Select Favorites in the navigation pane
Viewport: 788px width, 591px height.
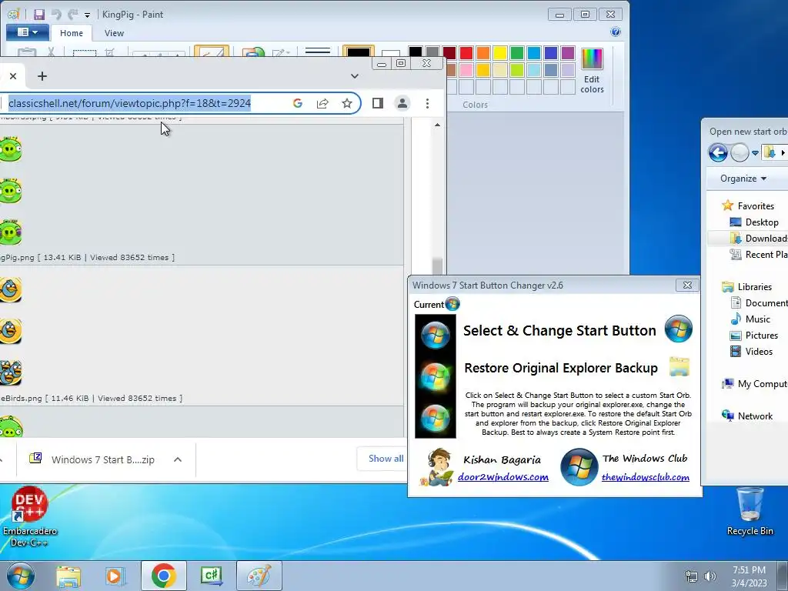point(749,205)
